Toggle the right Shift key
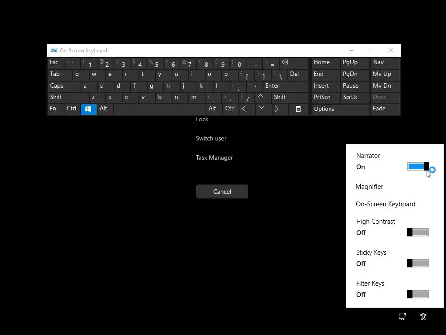 click(290, 97)
